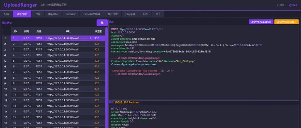Click the server: Werkzeug response line

click(134, 112)
